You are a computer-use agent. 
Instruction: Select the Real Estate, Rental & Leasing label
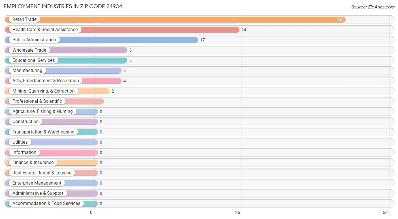click(42, 173)
